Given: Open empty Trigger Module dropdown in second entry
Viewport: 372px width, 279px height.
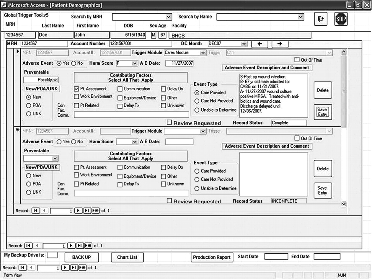Looking at the screenshot, I should [x=203, y=131].
